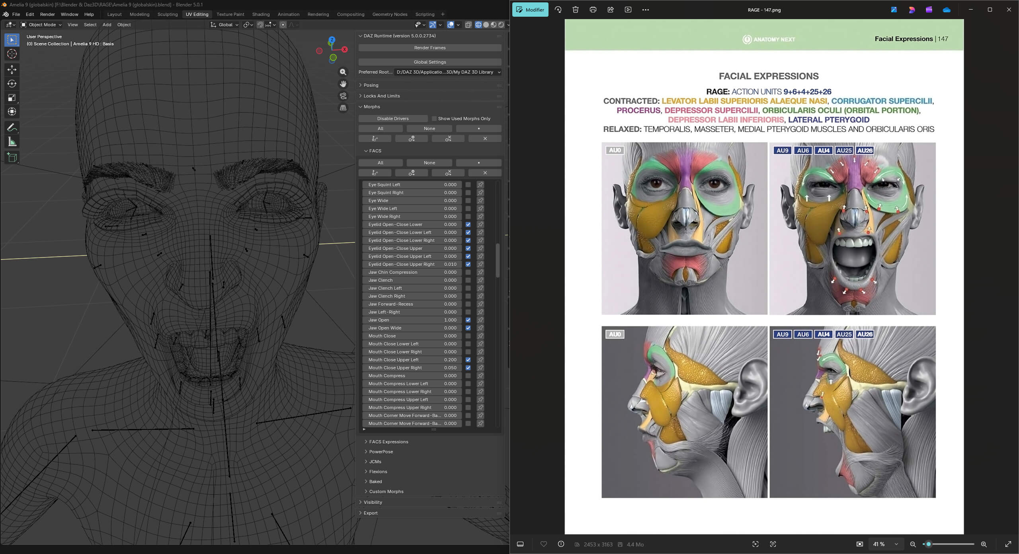1019x554 pixels.
Task: Expand the Posing panel
Action: coord(371,85)
